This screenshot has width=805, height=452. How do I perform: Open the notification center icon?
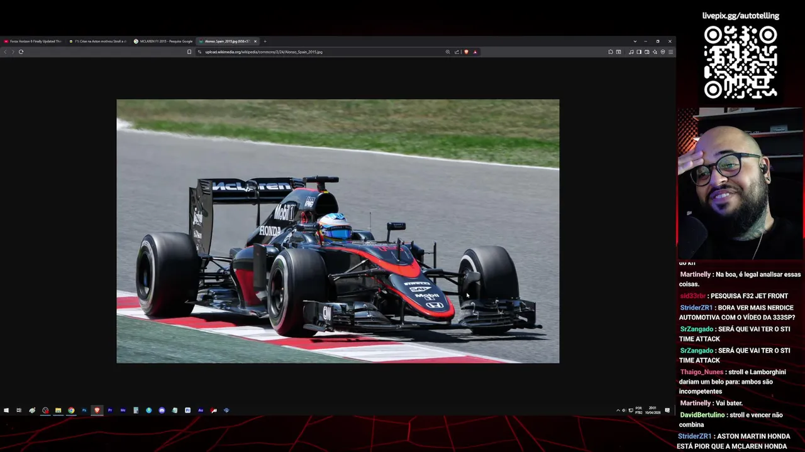[667, 410]
